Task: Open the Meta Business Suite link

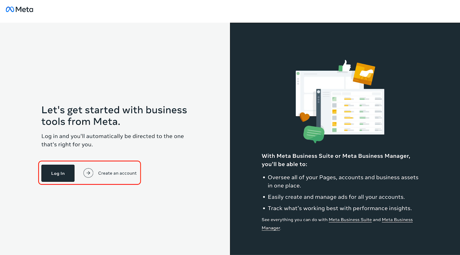Action: [x=350, y=220]
